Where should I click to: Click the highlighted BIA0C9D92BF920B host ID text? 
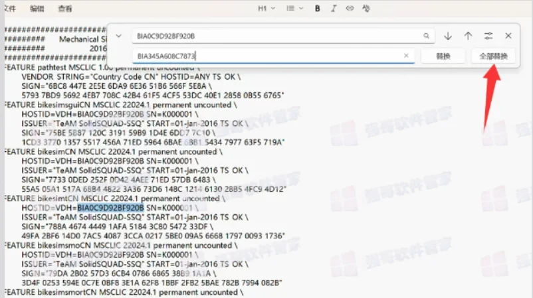coord(110,208)
